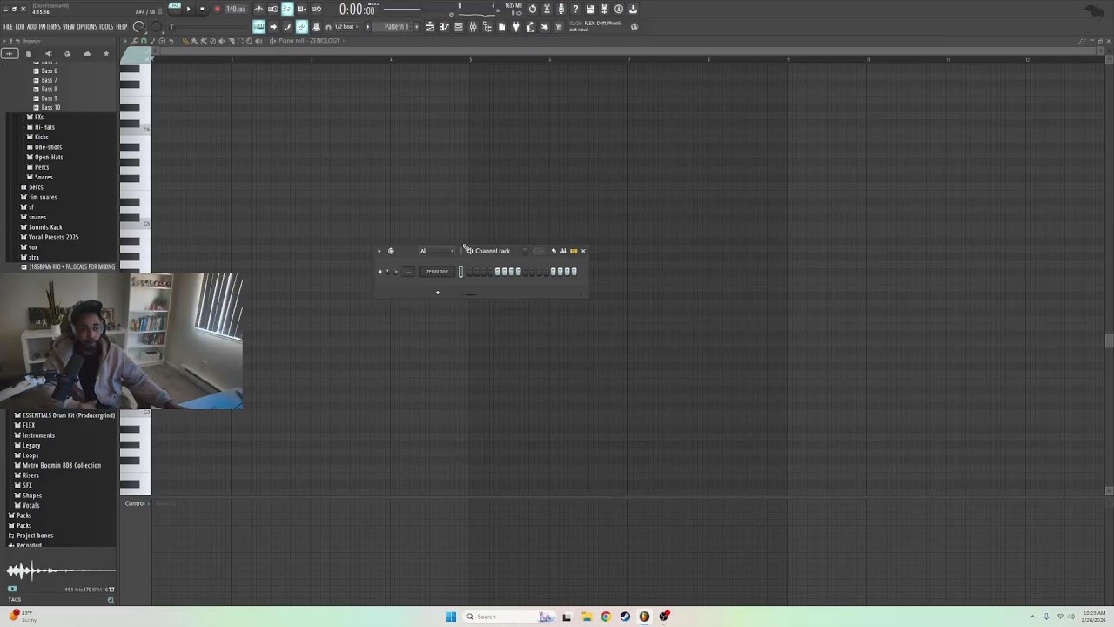Open Windows Start button on taskbar
This screenshot has height=627, width=1114.
pos(451,617)
